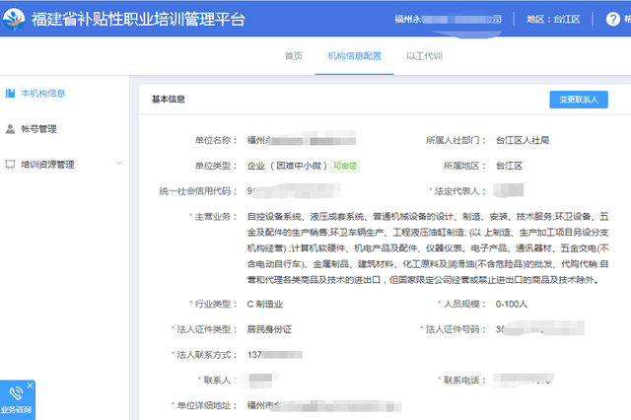Click the platform logo in the header
631x420 pixels.
pos(16,19)
